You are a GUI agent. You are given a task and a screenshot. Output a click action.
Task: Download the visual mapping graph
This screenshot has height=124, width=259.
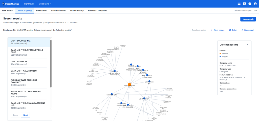point(247,30)
